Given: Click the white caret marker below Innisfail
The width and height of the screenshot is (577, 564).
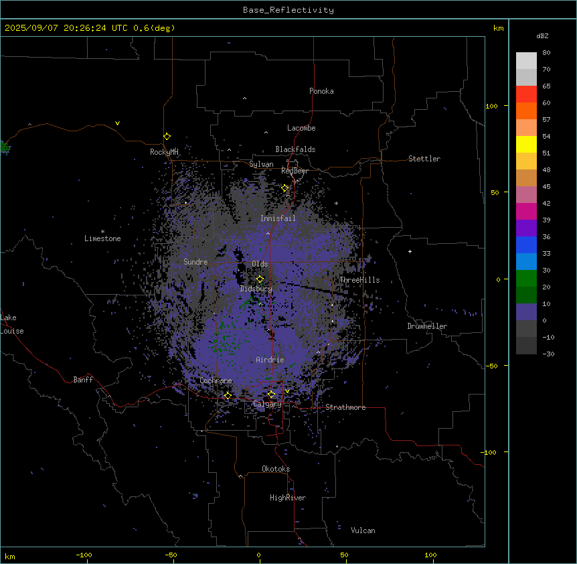Looking at the screenshot, I should coord(268,233).
